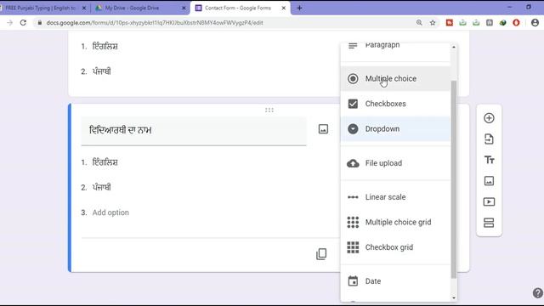
Task: Click the File upload cloud icon
Action: [353, 163]
